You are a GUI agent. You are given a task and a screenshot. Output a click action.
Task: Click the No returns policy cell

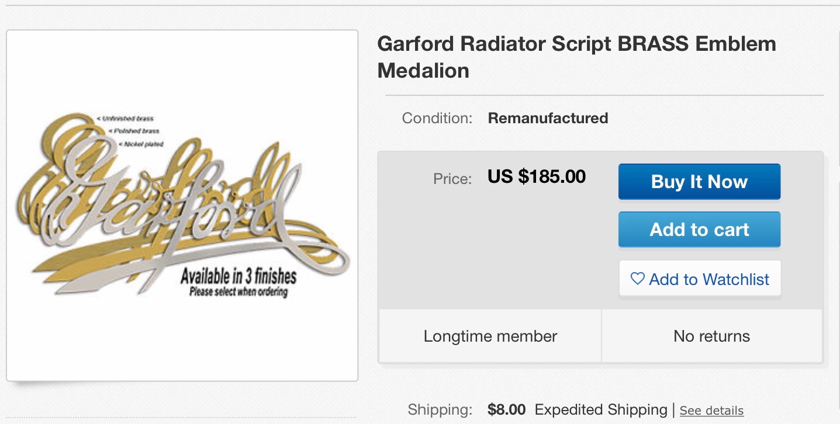point(711,336)
